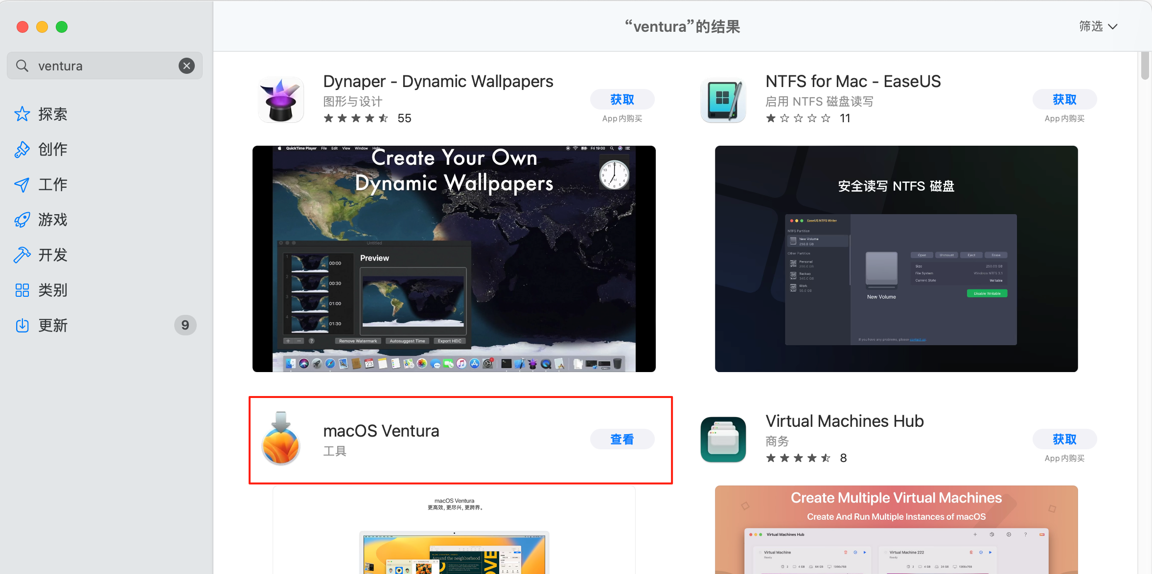Select the 工作 sidebar label

tap(53, 184)
